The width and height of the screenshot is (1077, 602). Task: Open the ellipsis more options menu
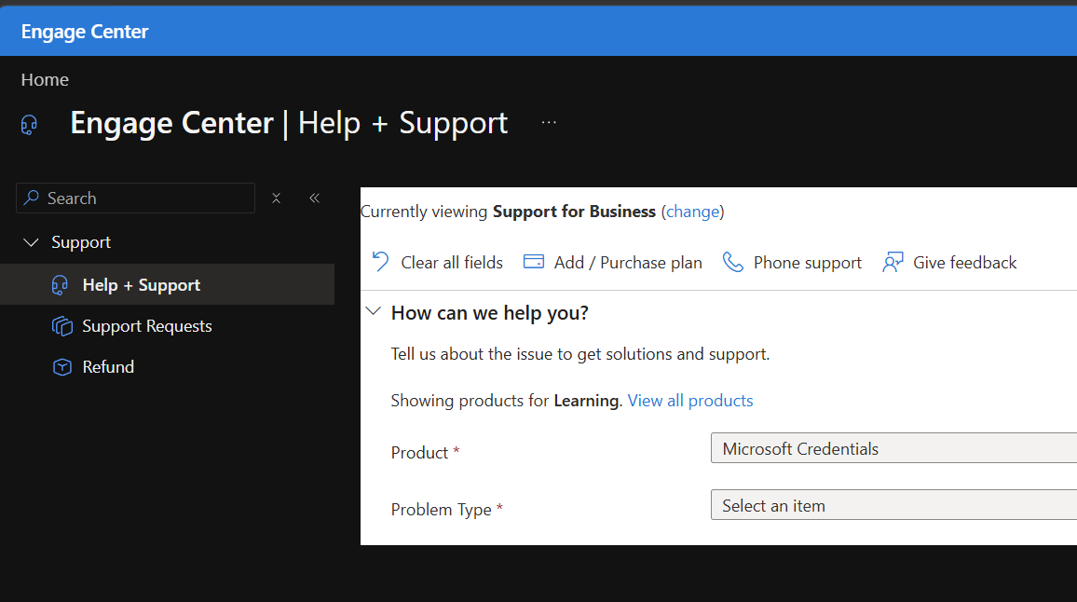click(549, 122)
